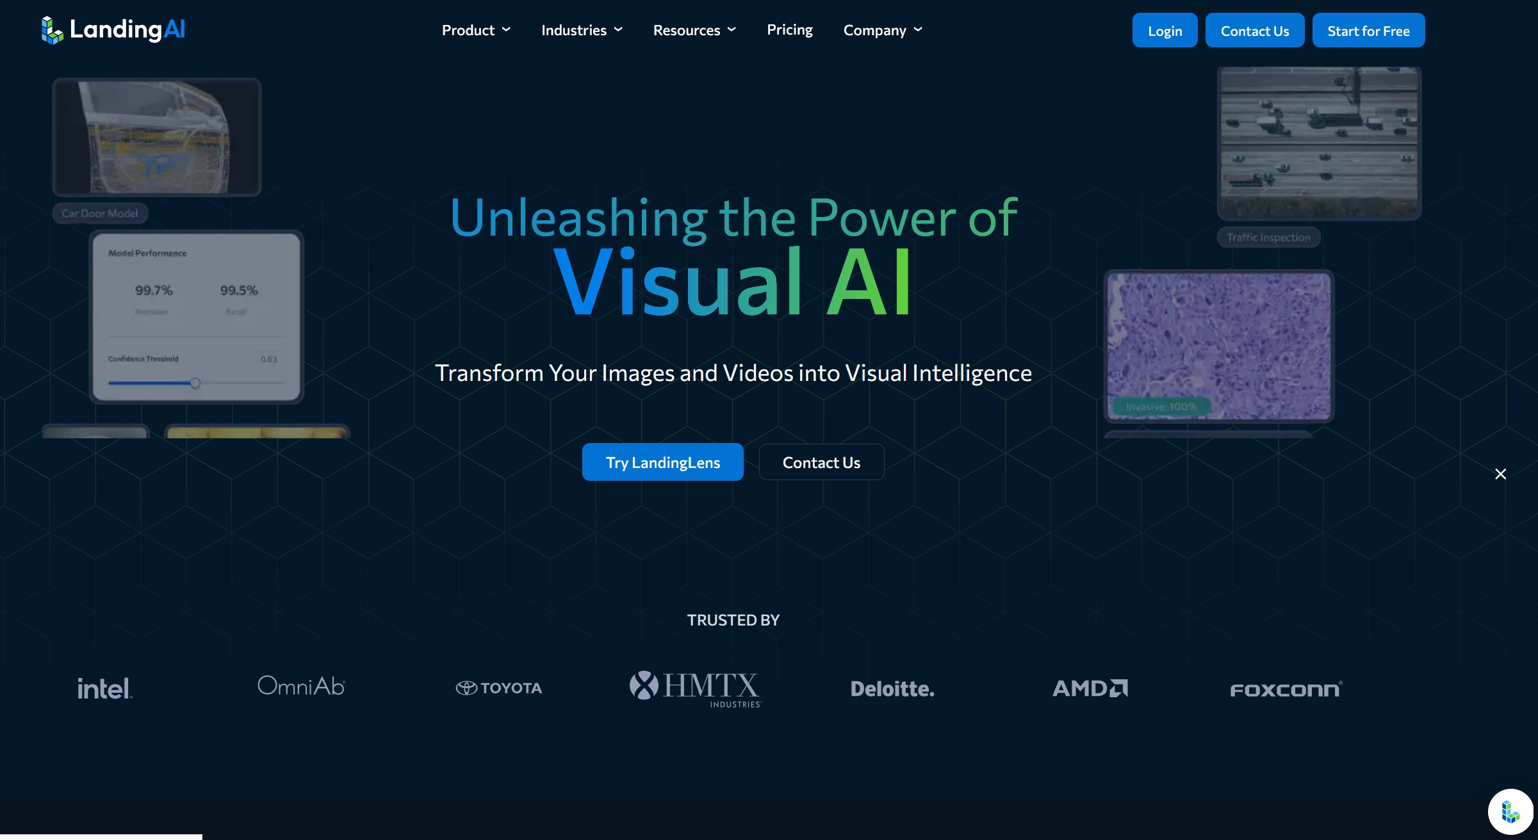Click the Try LandingLens button
1538x840 pixels.
pos(662,462)
